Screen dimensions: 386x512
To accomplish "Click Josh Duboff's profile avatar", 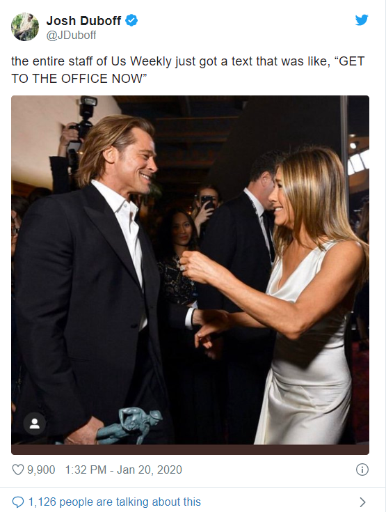I will click(x=25, y=26).
